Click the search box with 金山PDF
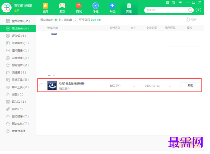 pyautogui.click(x=167, y=10)
